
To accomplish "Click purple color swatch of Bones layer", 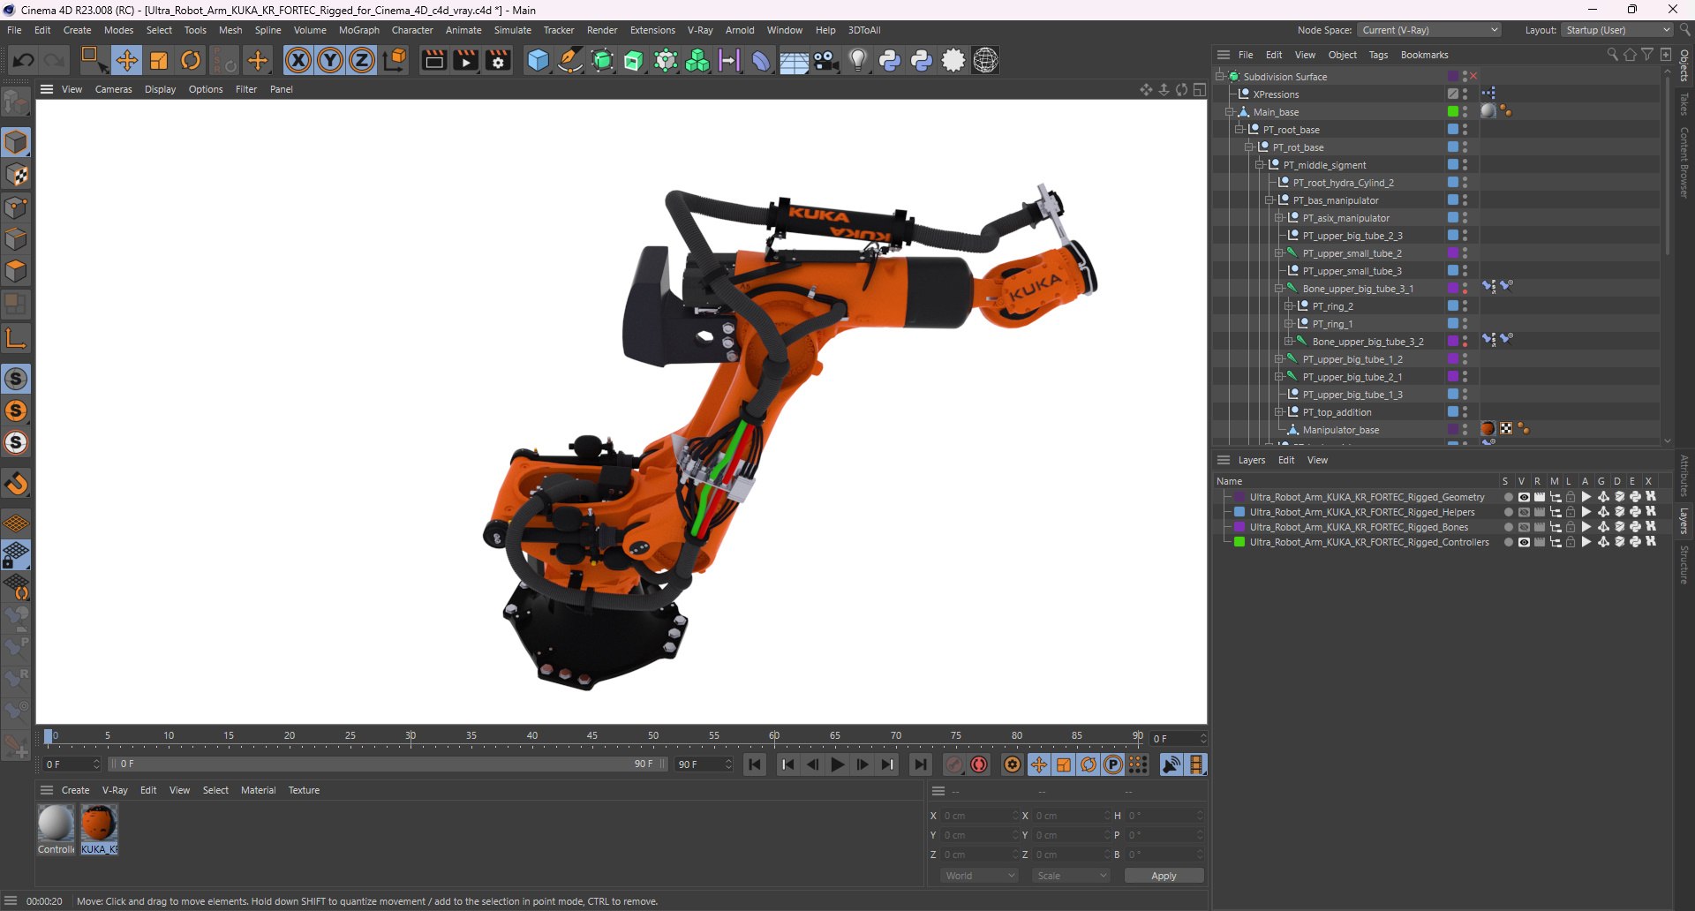I will pyautogui.click(x=1239, y=527).
